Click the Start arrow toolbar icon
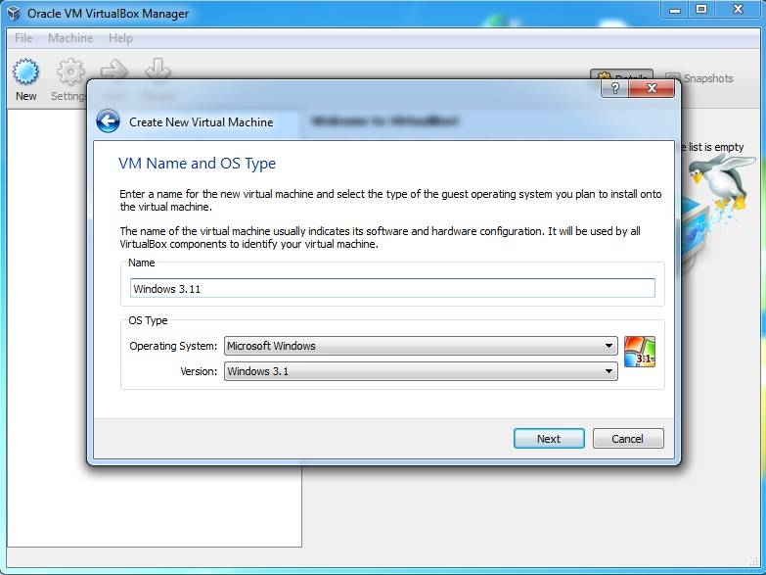Viewport: 766px width, 575px height. point(114,71)
